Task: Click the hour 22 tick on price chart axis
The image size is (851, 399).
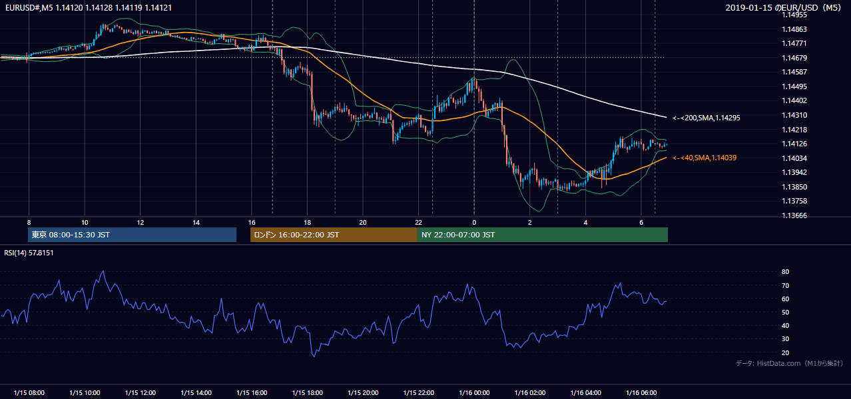Action: click(418, 222)
